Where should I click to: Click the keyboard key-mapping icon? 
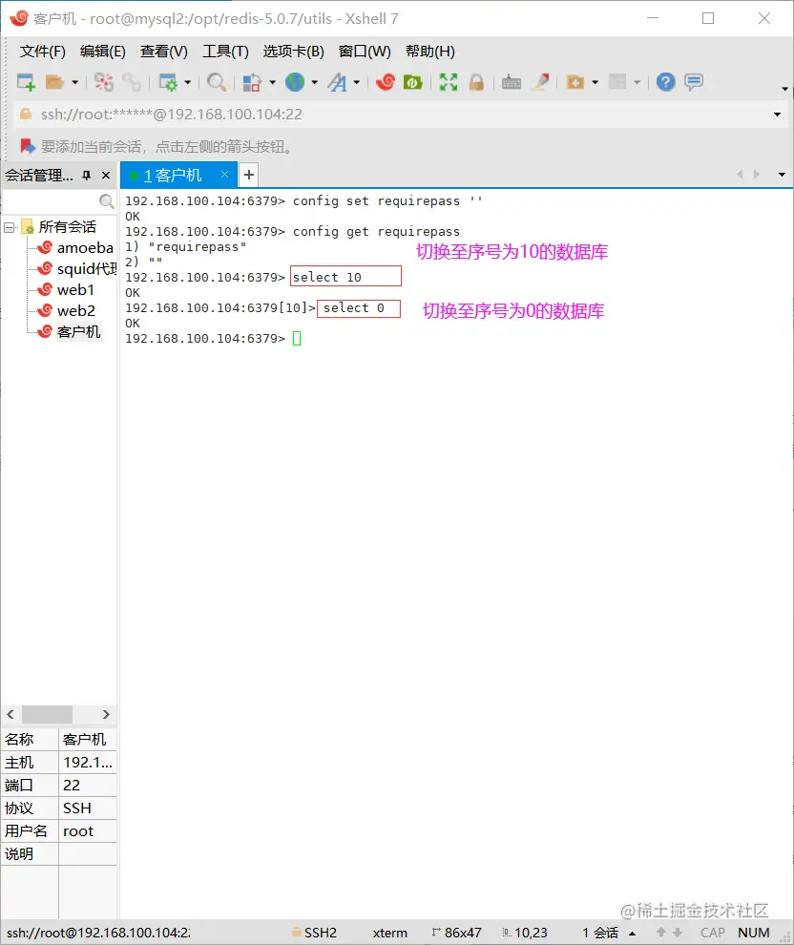coord(511,82)
